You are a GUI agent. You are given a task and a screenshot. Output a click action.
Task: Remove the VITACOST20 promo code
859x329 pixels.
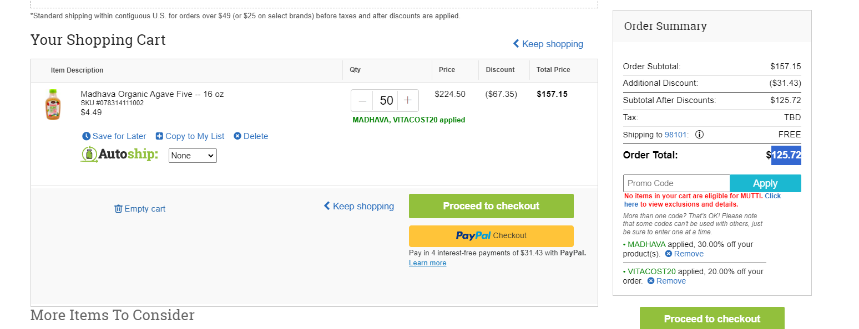(666, 281)
